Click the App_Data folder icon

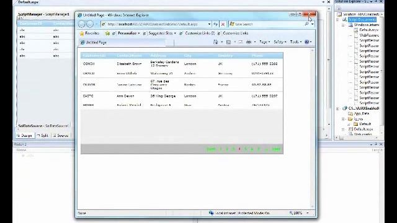[350, 113]
